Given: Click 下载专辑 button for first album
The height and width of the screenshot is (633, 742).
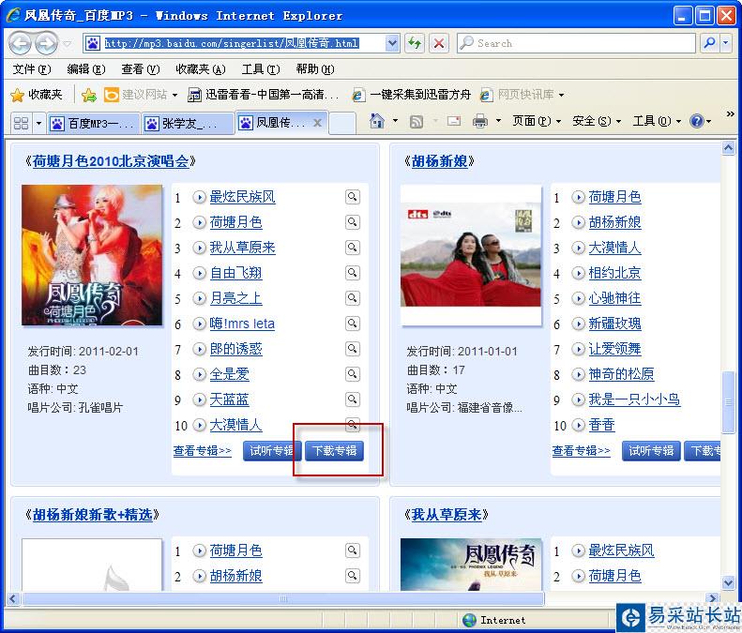Looking at the screenshot, I should [334, 451].
